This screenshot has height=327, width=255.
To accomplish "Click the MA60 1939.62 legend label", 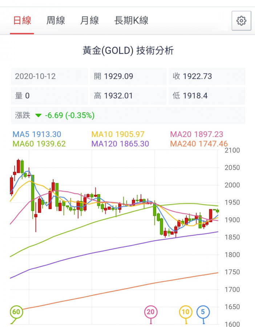I will click(x=39, y=144).
